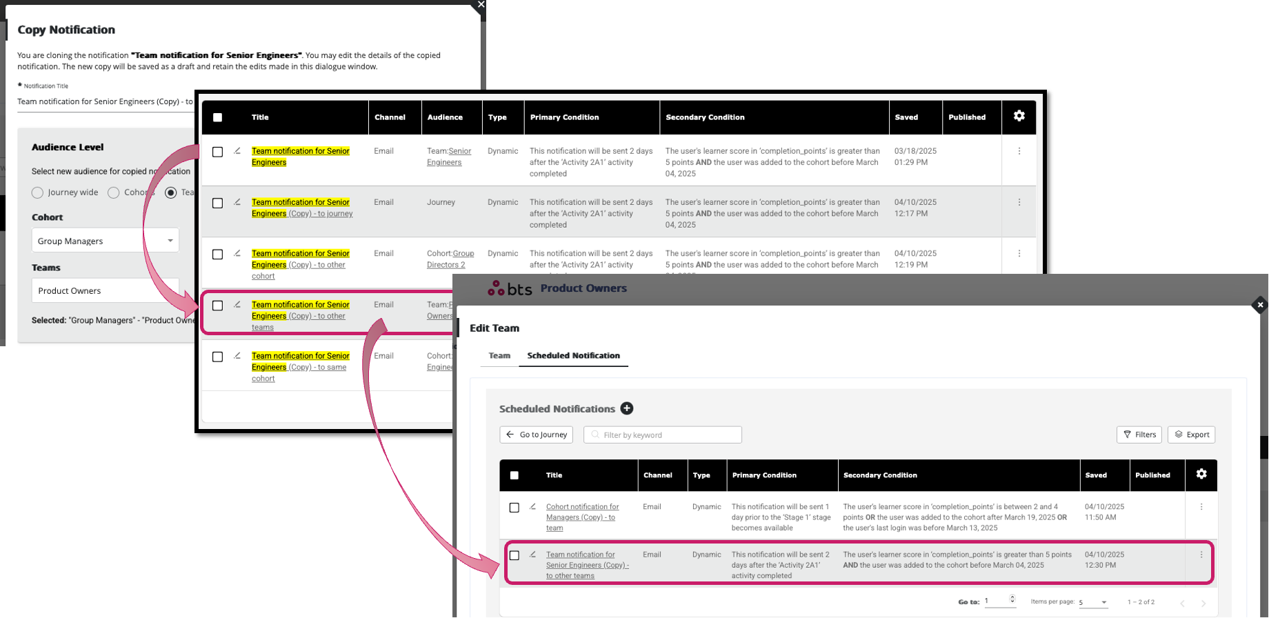The width and height of the screenshot is (1269, 618).
Task: Check the '(Copy) - to other teams' list row
Action: [217, 306]
